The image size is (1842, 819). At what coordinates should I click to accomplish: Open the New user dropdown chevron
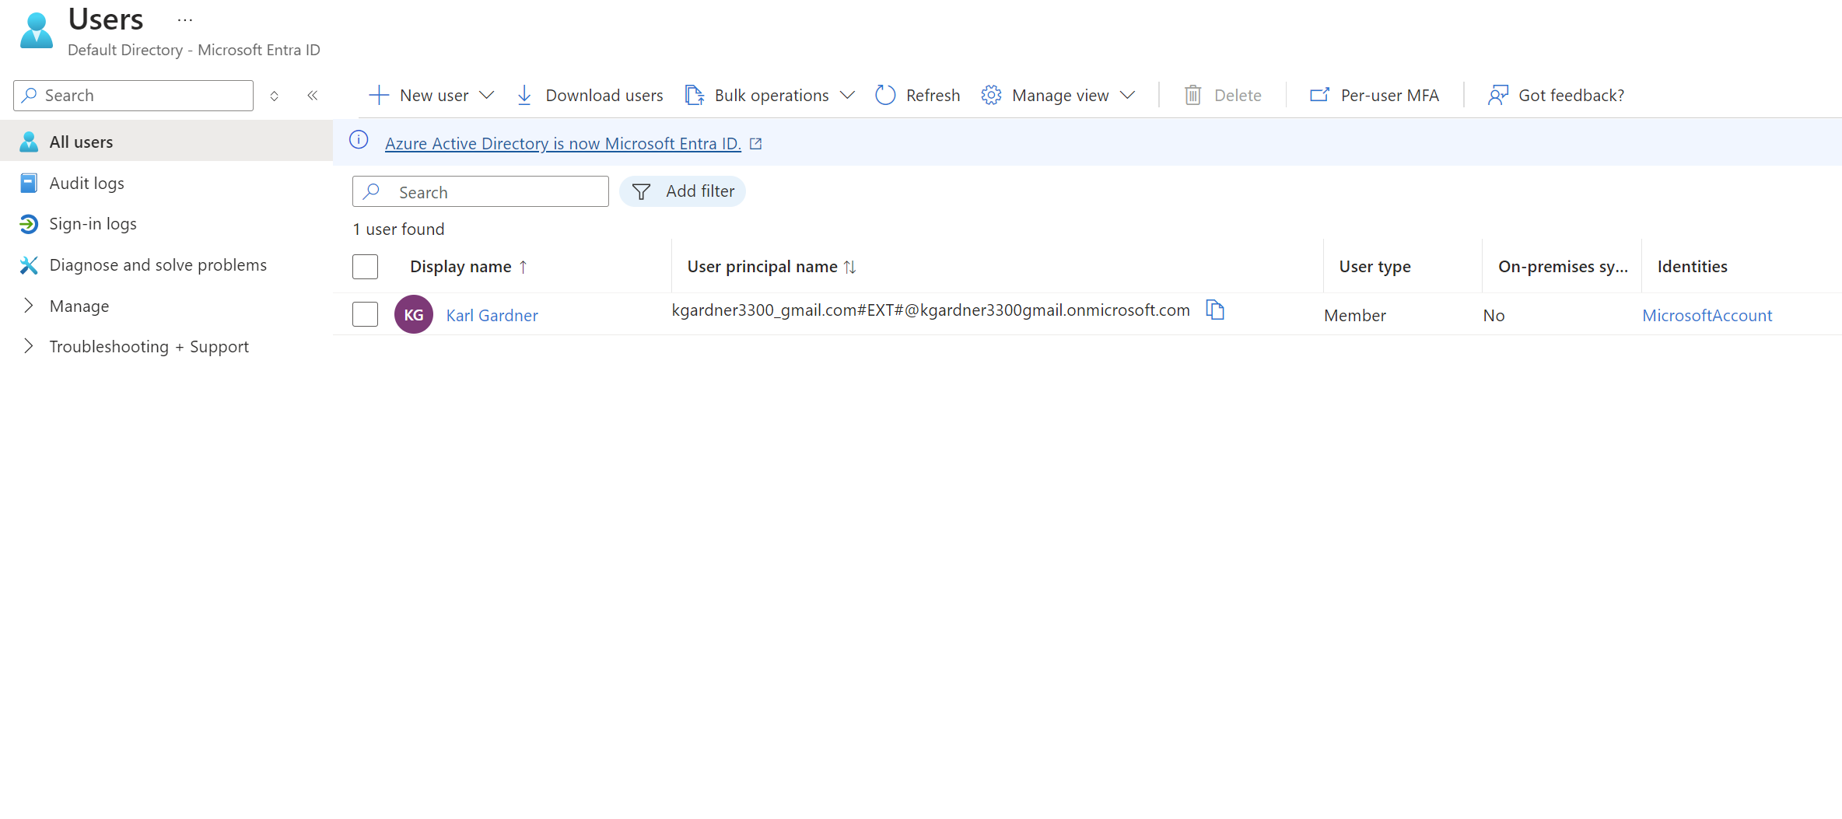pyautogui.click(x=487, y=95)
